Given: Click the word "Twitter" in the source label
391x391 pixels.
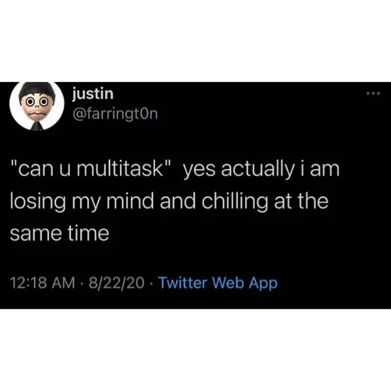Looking at the screenshot, I should pyautogui.click(x=183, y=283).
